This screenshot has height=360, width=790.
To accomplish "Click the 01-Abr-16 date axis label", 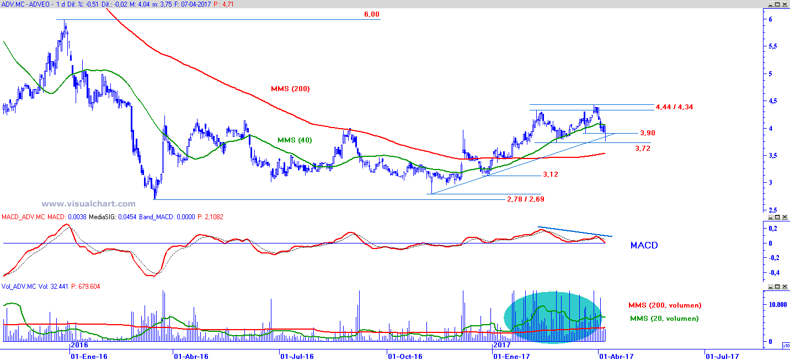I will pyautogui.click(x=191, y=356).
